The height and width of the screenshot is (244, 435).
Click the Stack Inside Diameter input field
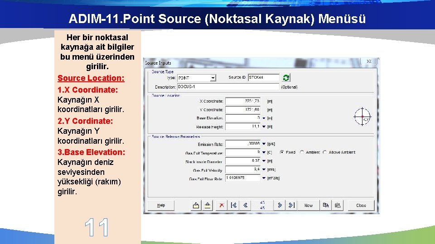point(243,161)
